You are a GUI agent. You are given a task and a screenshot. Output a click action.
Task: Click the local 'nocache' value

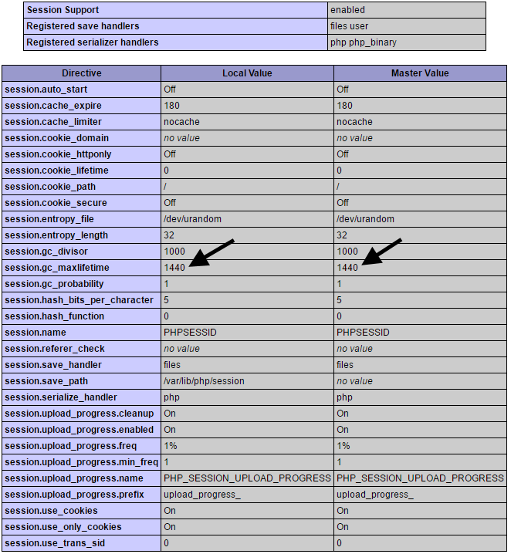tap(181, 122)
